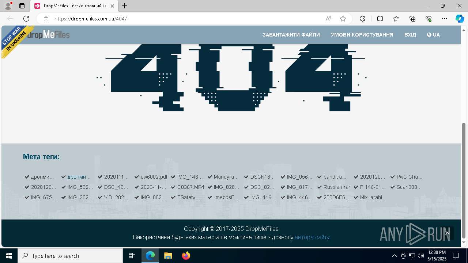This screenshot has height=263, width=468.
Task: Open the tab actions menu icon
Action: pyautogui.click(x=22, y=6)
